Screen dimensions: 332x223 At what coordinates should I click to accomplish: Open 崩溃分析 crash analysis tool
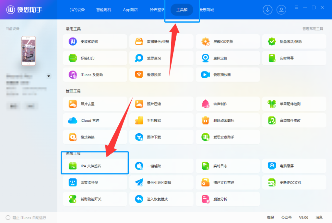click(x=228, y=199)
